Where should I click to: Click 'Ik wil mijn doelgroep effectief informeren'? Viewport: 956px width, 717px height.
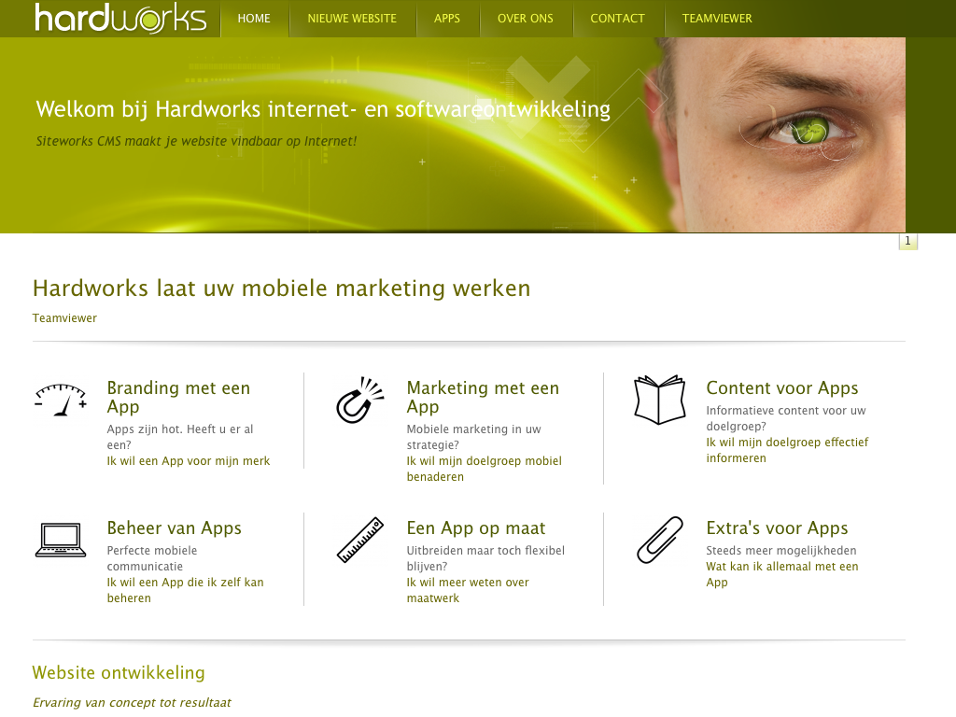click(787, 450)
